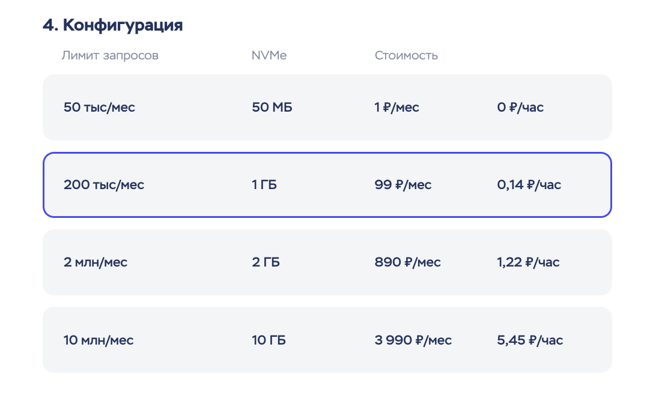This screenshot has height=407, width=650.
Task: Click the 1 ГБ NVMe storage value
Action: (264, 185)
